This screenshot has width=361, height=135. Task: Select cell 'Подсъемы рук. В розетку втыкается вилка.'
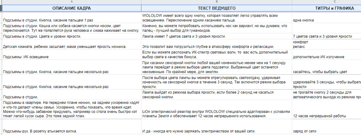pyautogui.click(x=71, y=127)
